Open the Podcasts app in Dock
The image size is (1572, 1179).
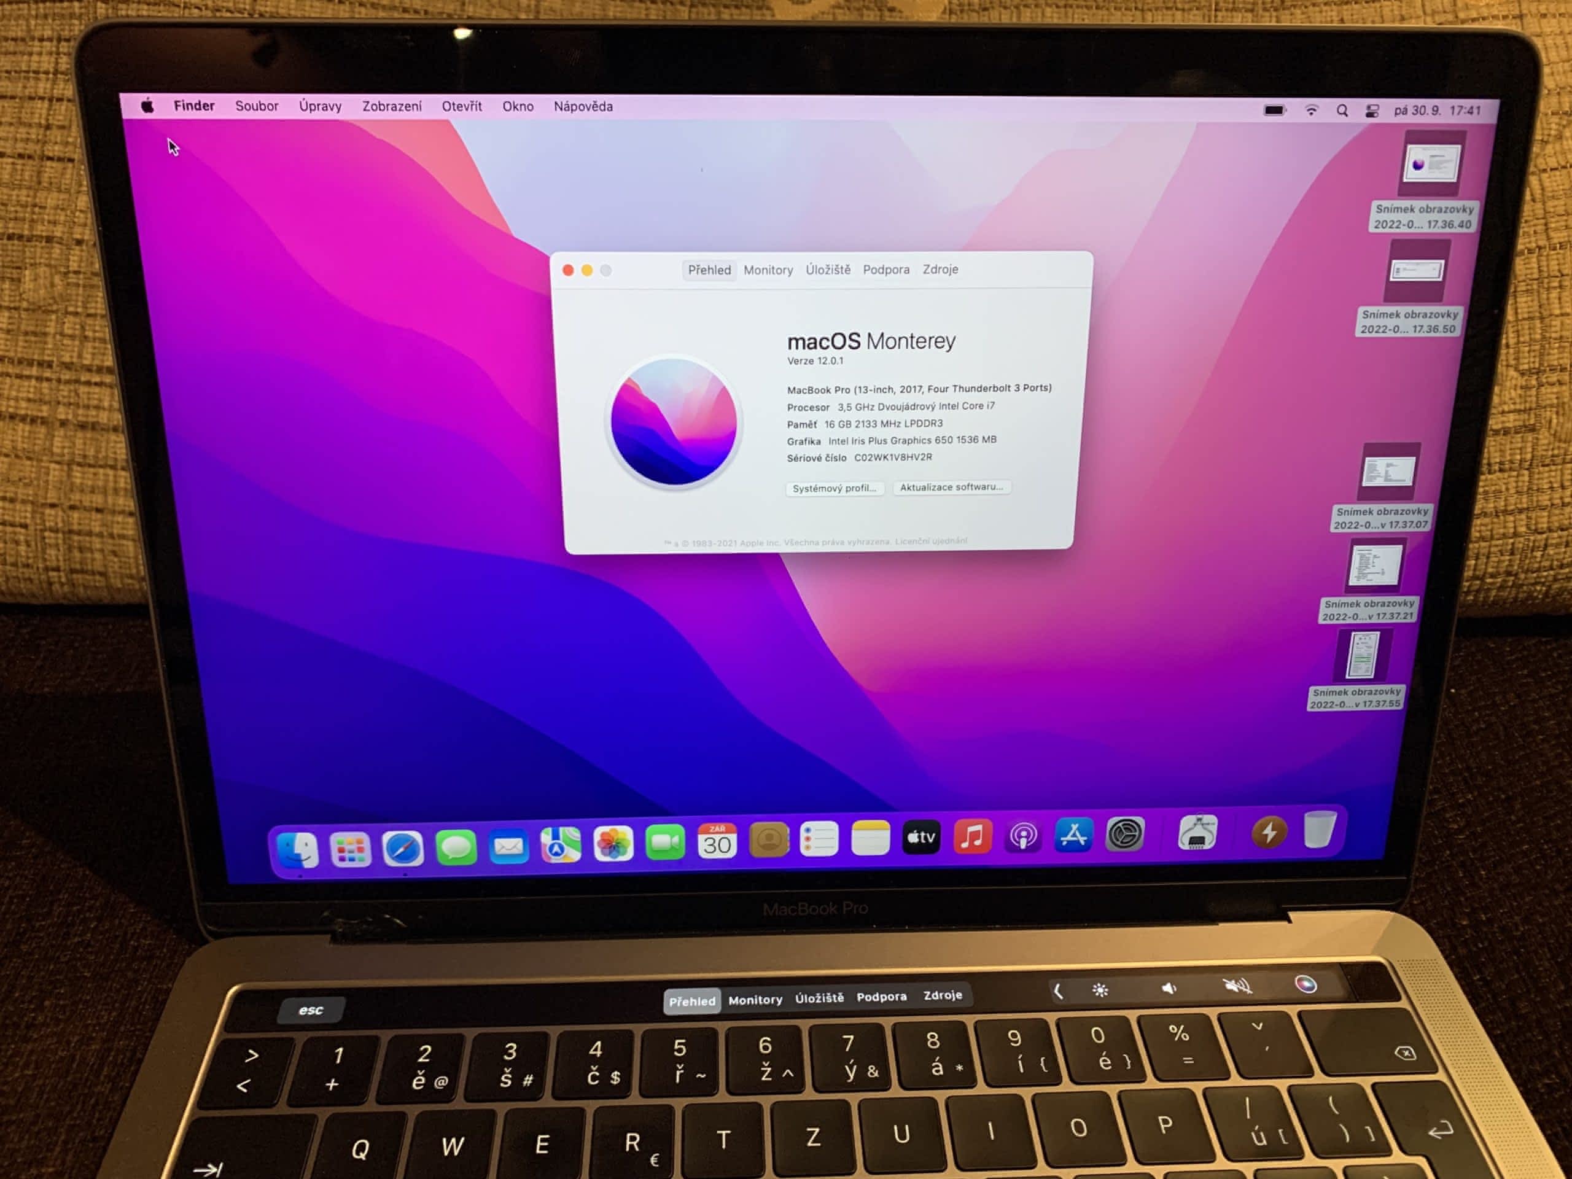click(x=1022, y=836)
